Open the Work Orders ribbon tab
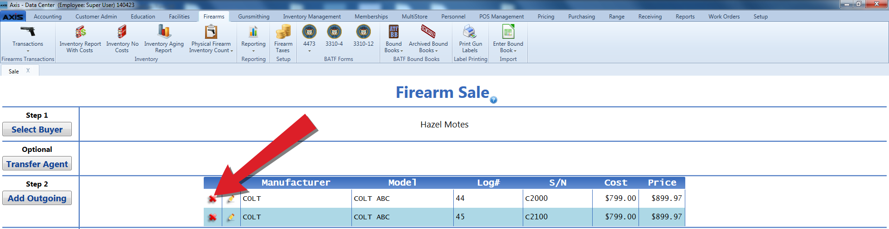The image size is (889, 229). pos(724,17)
